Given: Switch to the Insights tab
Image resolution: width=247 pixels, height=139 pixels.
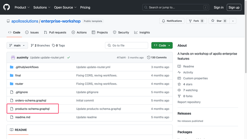Looking at the screenshot, I should [x=142, y=32].
